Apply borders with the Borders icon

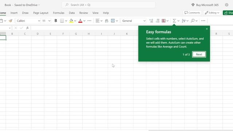pyautogui.click(x=62, y=21)
